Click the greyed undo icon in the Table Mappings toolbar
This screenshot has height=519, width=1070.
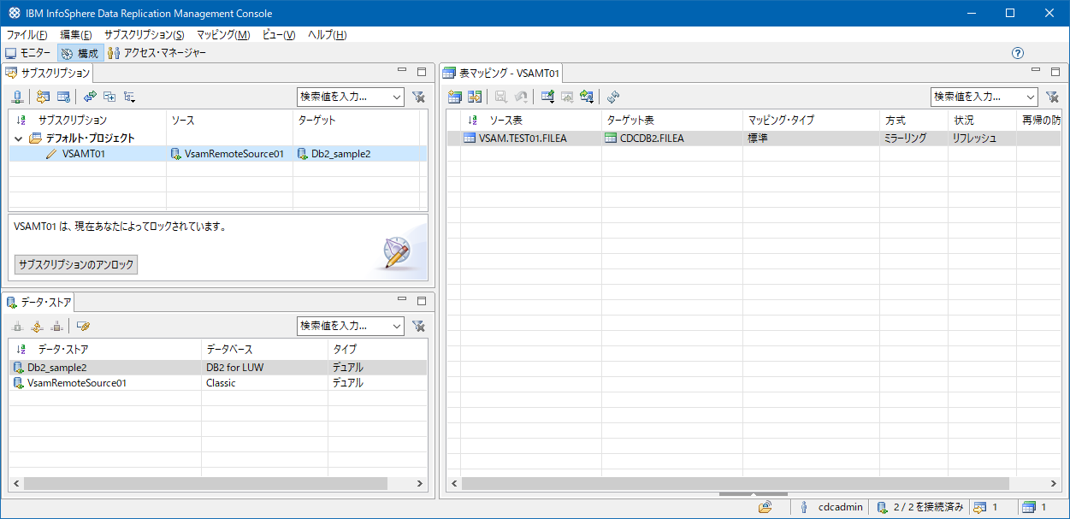(520, 97)
